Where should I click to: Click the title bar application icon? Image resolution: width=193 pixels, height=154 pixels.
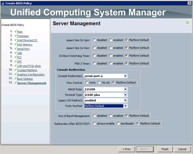pyautogui.click(x=3, y=3)
